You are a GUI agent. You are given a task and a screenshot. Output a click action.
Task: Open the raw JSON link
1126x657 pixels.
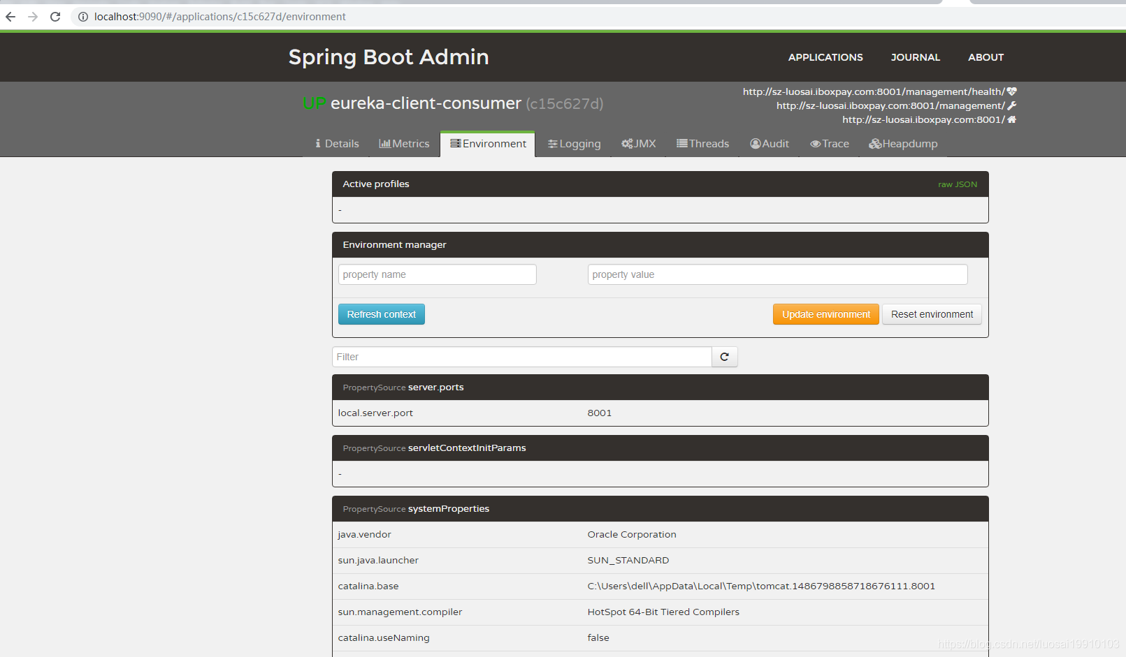[958, 184]
